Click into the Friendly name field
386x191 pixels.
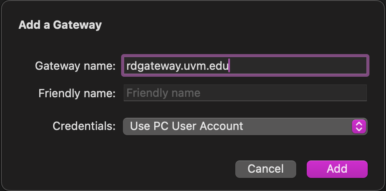245,93
